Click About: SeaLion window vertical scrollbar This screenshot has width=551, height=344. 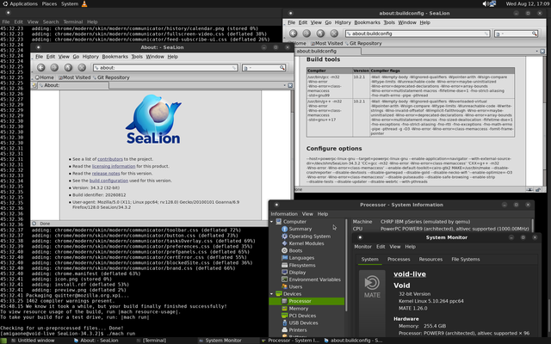pyautogui.click(x=292, y=155)
